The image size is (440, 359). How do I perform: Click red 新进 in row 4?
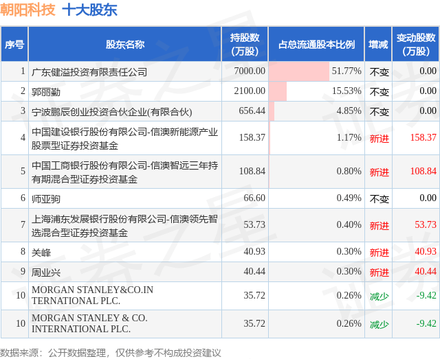379,139
